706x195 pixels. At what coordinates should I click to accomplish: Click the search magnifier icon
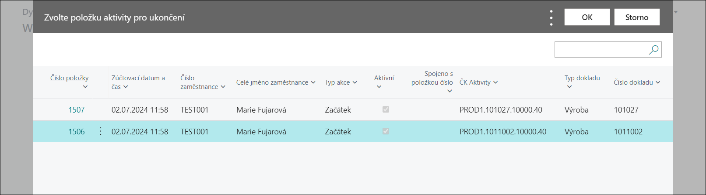pos(653,50)
